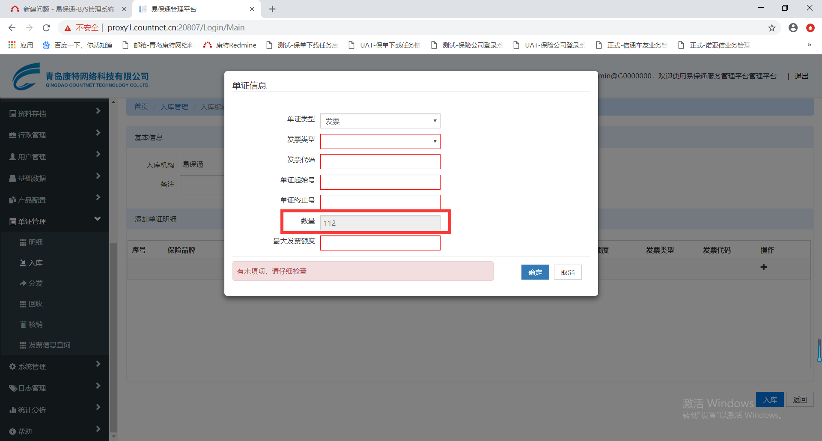Viewport: 822px width, 441px height.
Task: Open the empty 发票类型 dropdown
Action: 380,141
